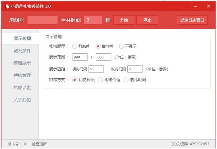Viewport: 217px width, 149px height.
Task: Switch to the 显示位置 tab
Action: click(x=20, y=38)
